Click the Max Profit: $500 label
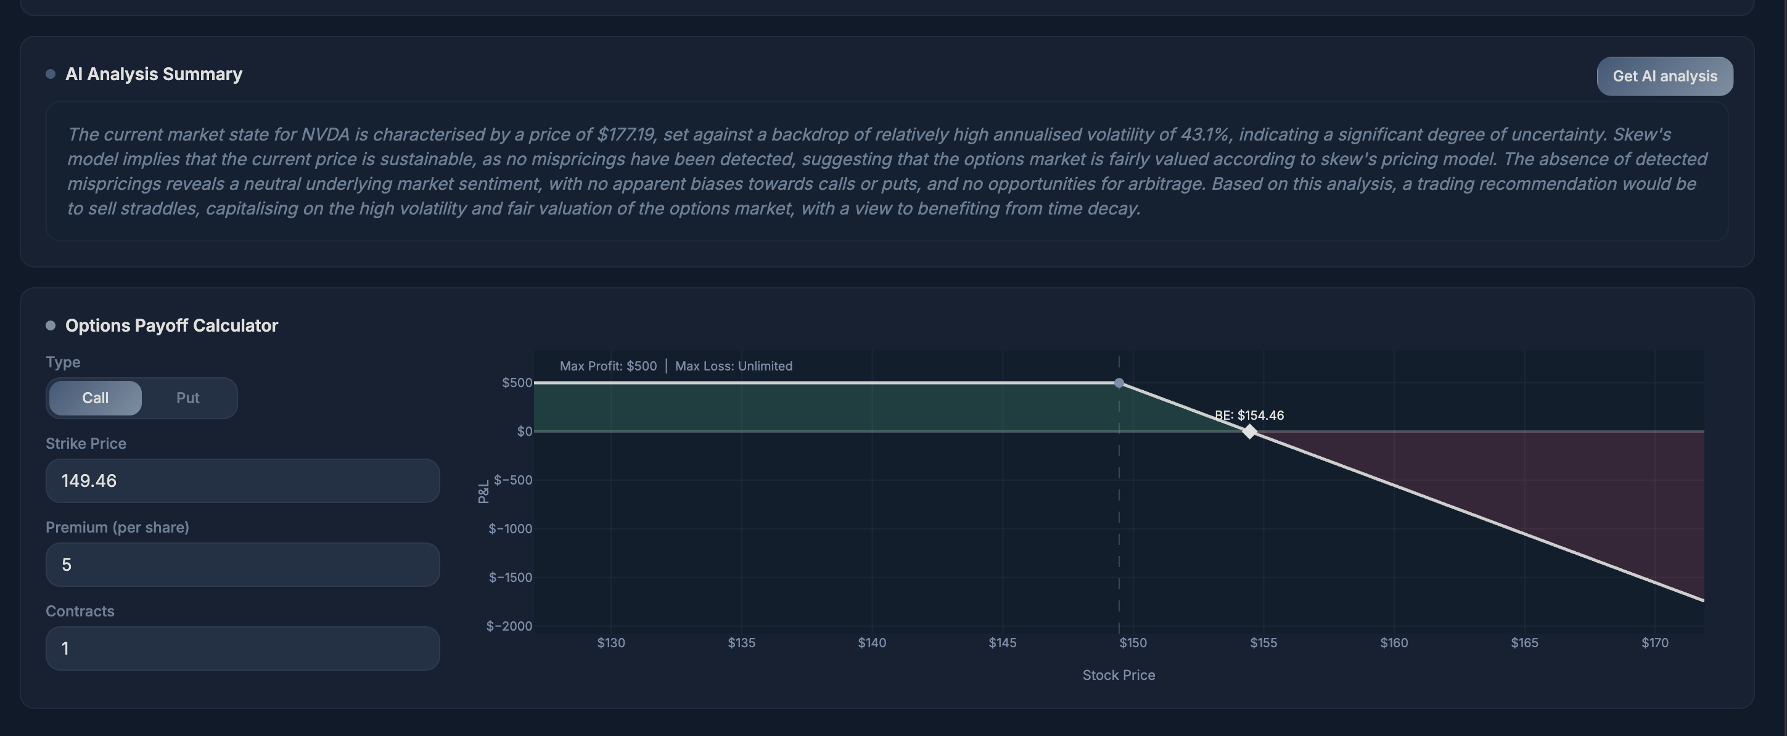 pos(608,366)
